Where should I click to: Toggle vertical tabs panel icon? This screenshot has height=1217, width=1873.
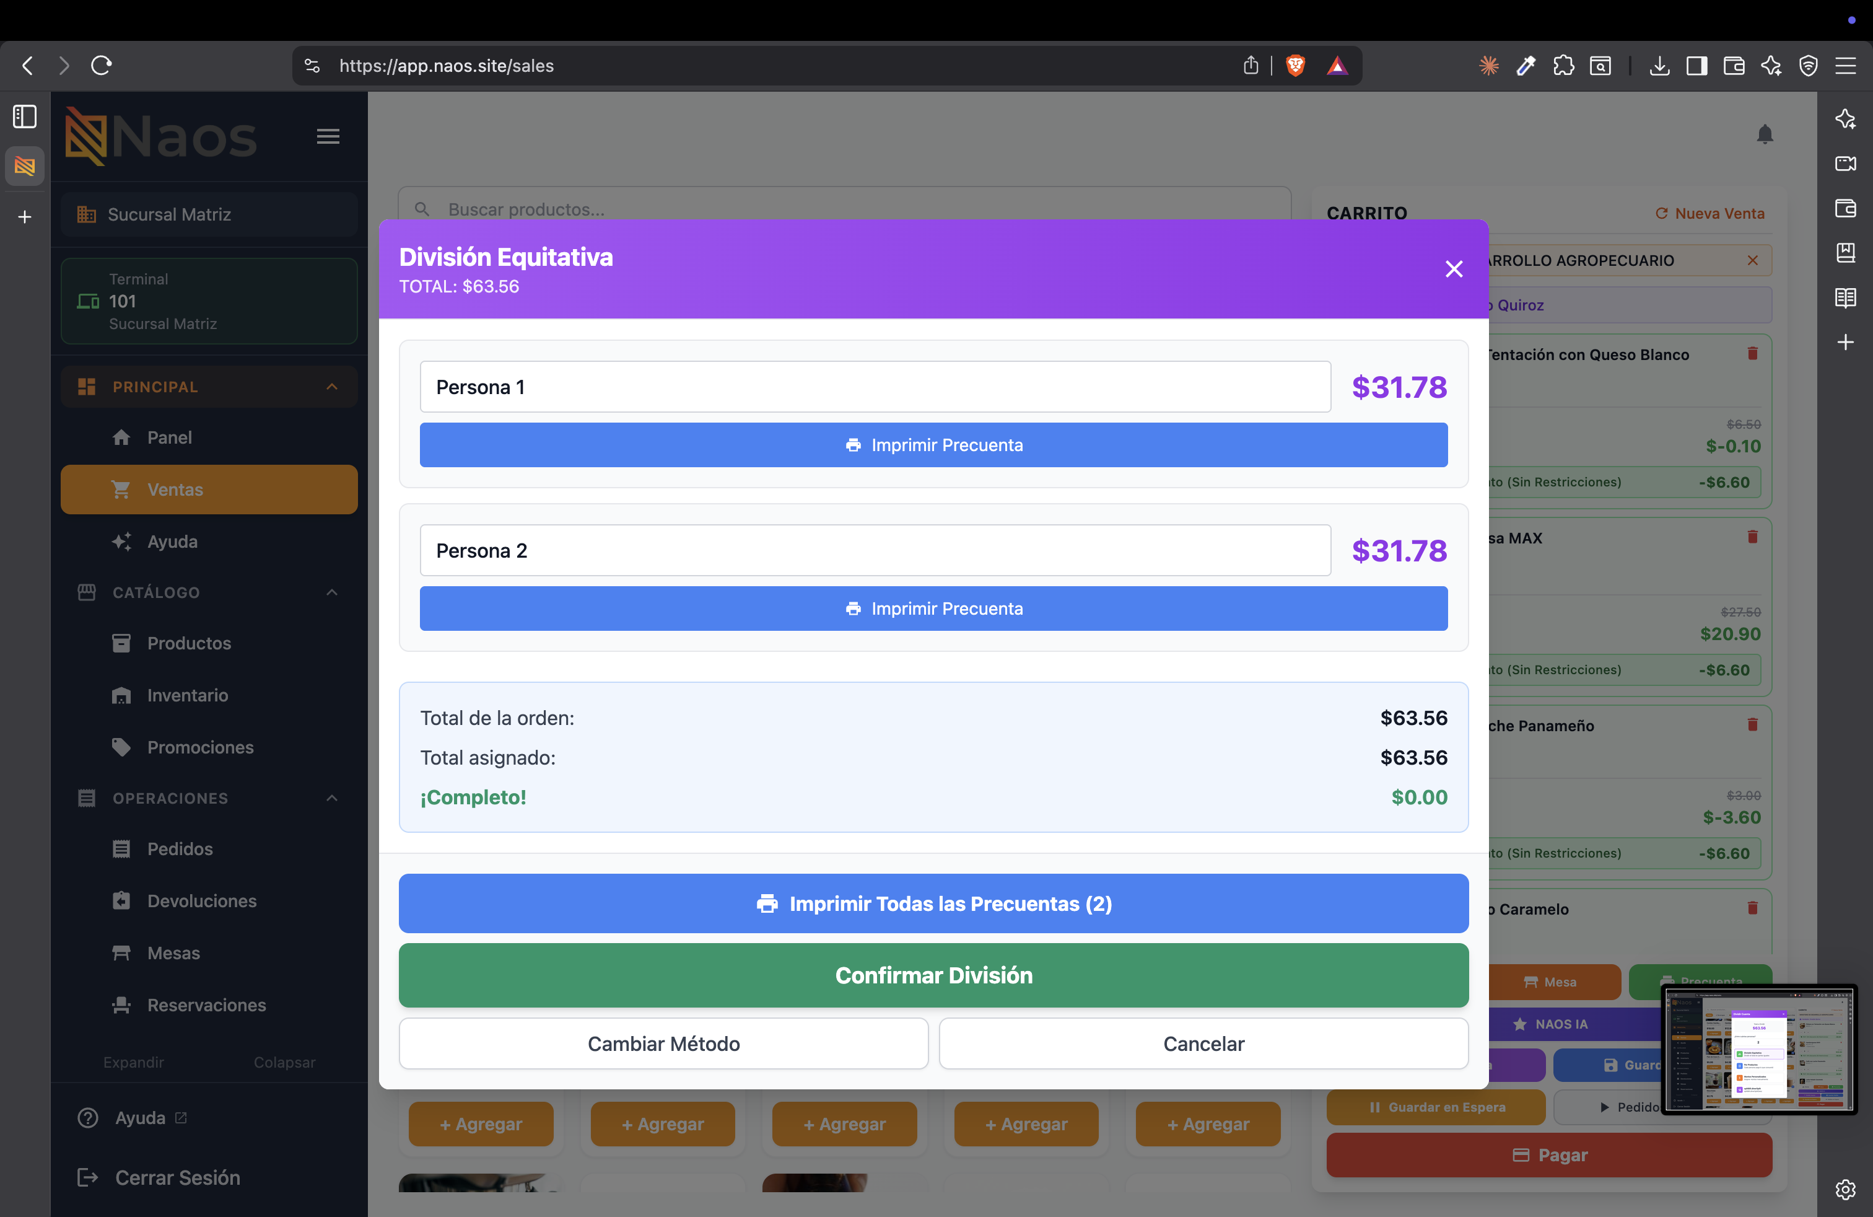point(24,116)
